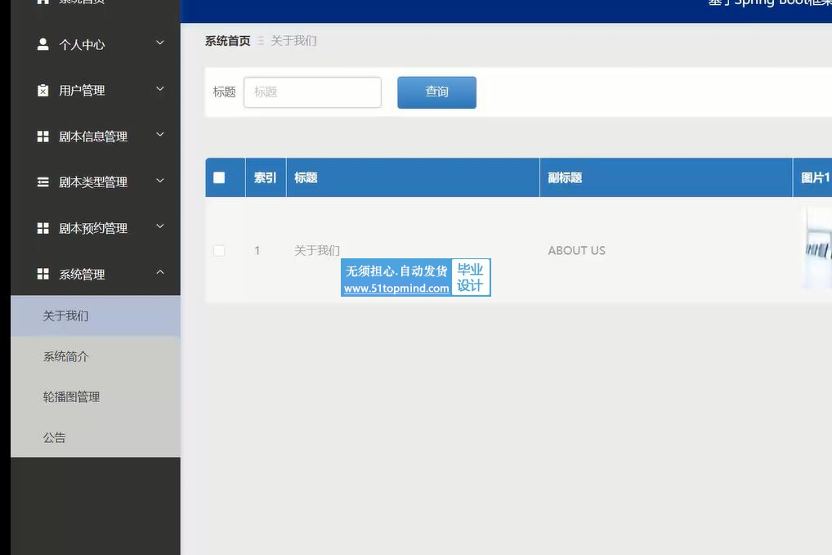This screenshot has width=832, height=555.
Task: Open the 剧本信息管理 menu item
Action: (96, 137)
